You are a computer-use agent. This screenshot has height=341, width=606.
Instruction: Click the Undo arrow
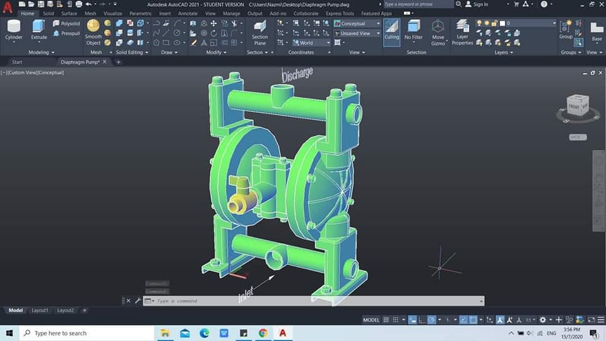coord(88,4)
